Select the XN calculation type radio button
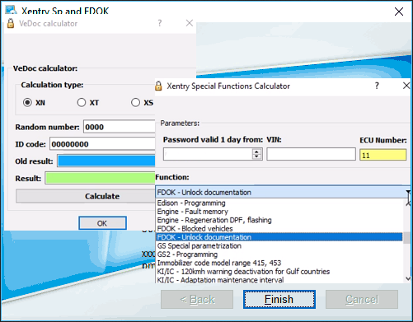 click(27, 103)
